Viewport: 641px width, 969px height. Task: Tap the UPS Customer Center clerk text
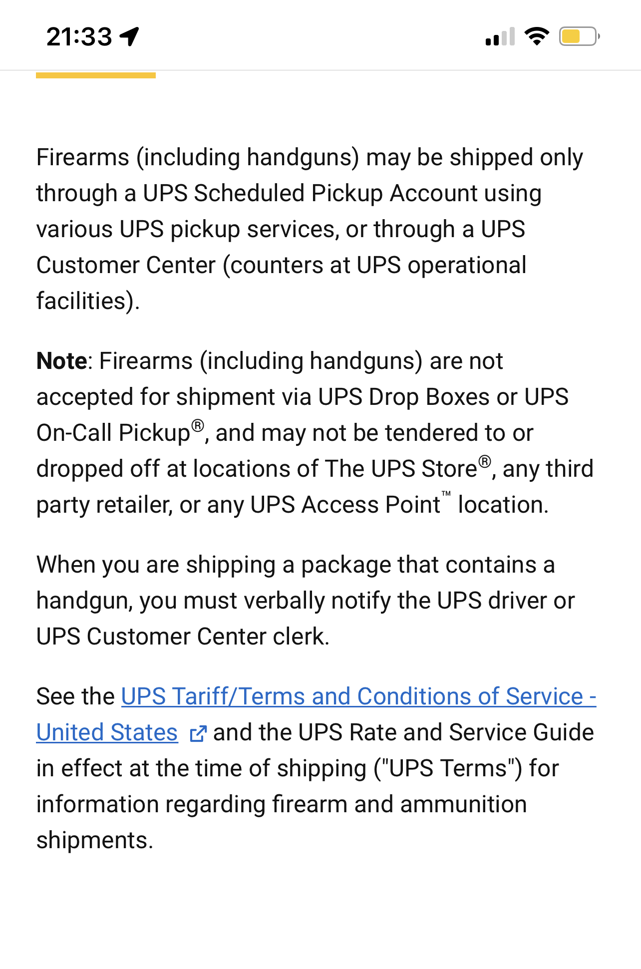point(183,637)
